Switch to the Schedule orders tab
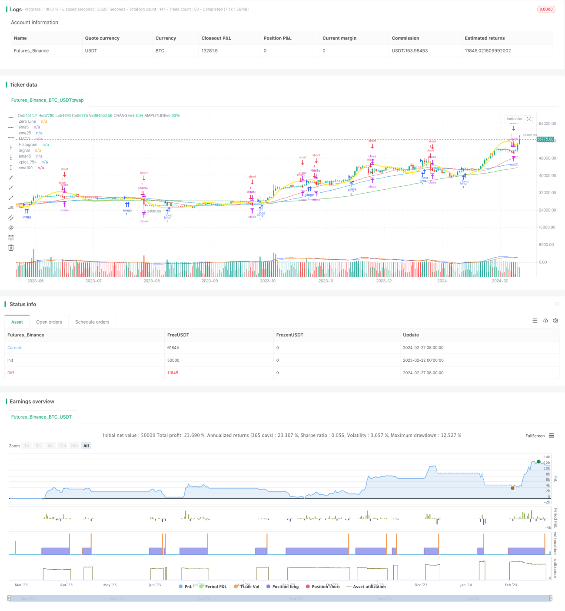The width and height of the screenshot is (565, 611). tap(92, 322)
